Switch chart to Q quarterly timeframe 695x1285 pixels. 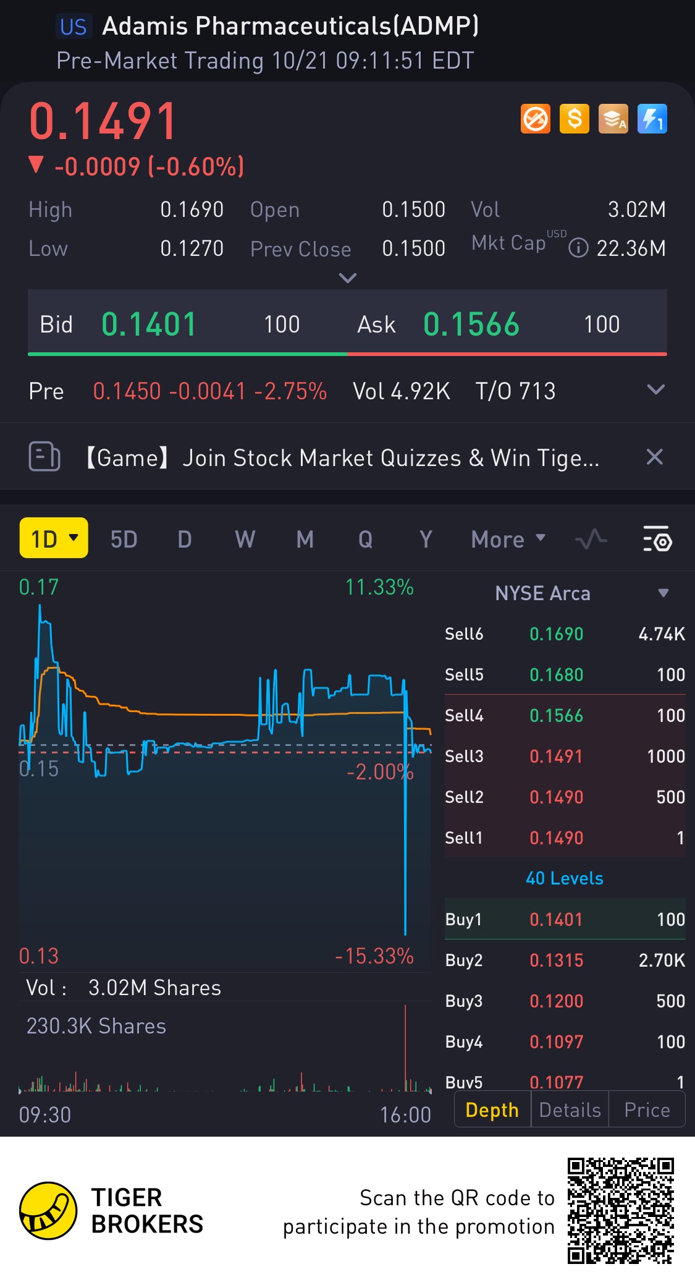365,539
